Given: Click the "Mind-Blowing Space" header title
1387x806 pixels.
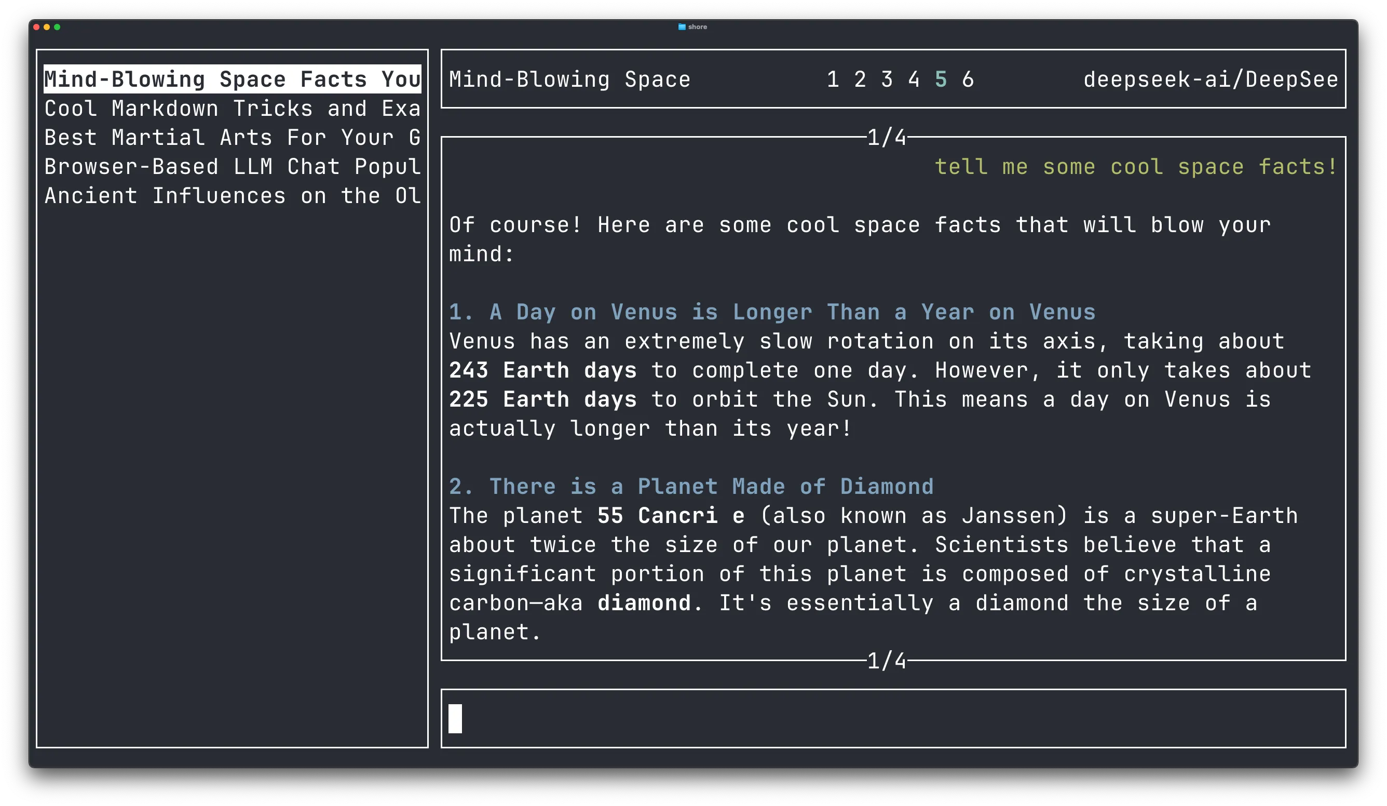Looking at the screenshot, I should (x=569, y=79).
